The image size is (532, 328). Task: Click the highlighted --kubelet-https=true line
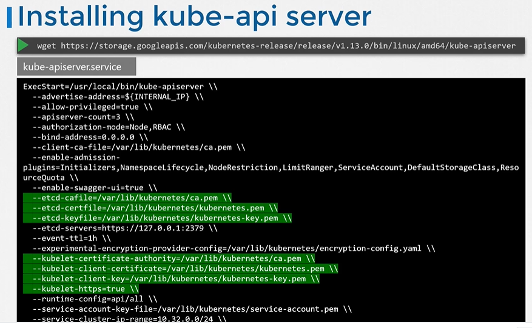[81, 289]
